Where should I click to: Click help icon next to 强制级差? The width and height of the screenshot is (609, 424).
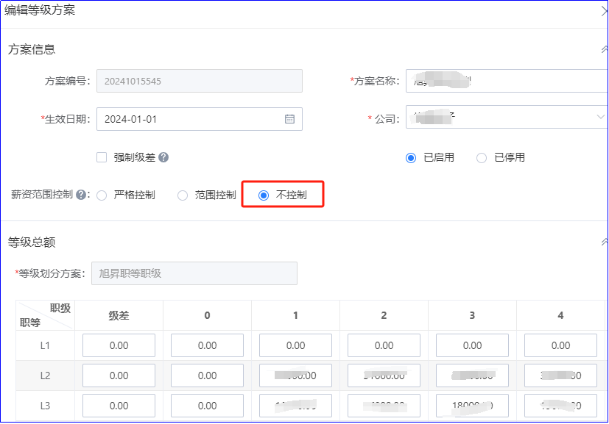(163, 157)
